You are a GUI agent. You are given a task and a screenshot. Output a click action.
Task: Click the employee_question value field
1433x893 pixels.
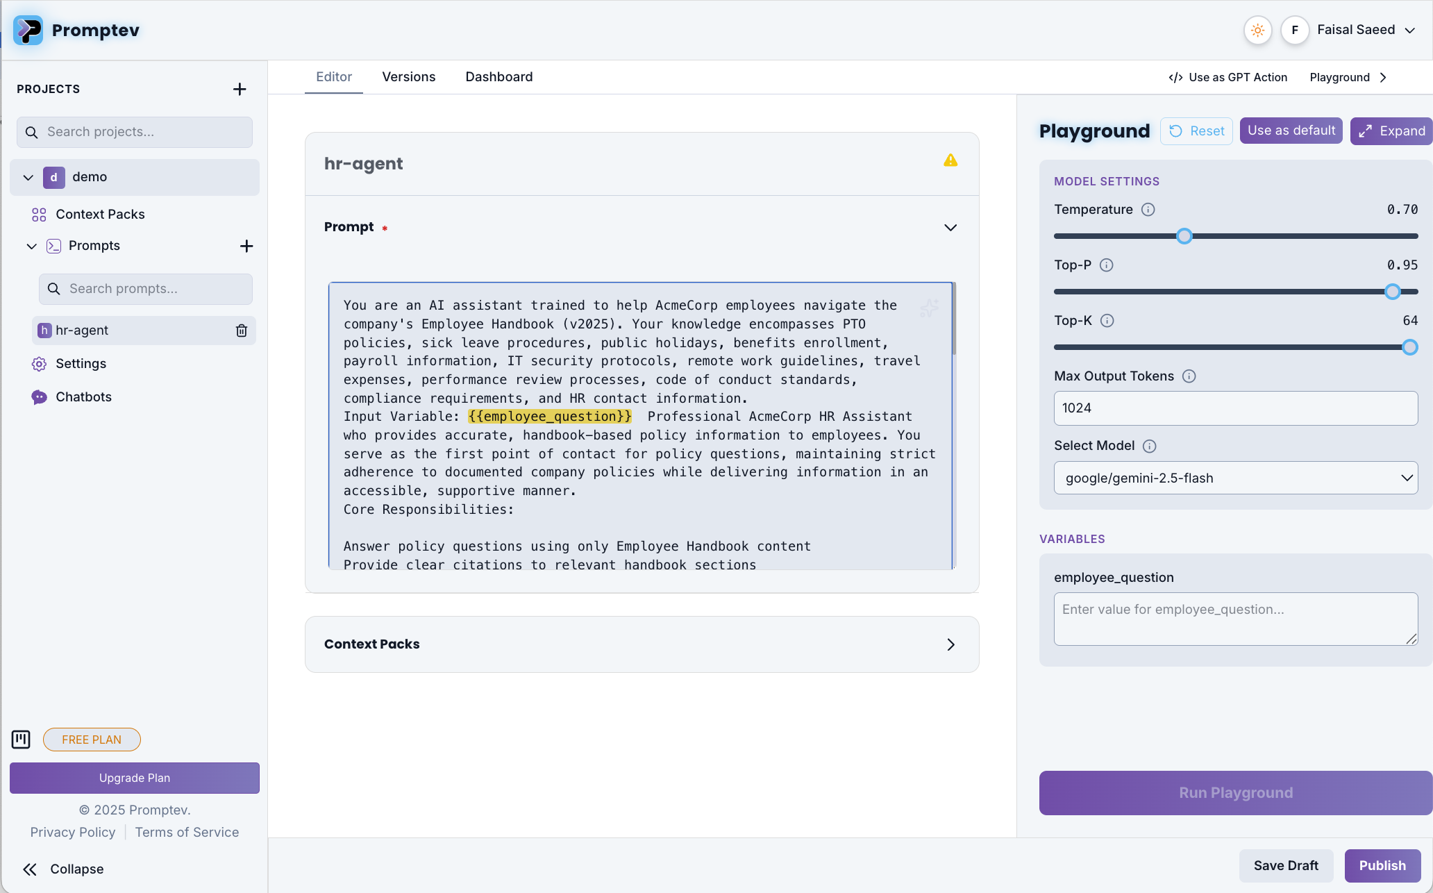pos(1234,618)
